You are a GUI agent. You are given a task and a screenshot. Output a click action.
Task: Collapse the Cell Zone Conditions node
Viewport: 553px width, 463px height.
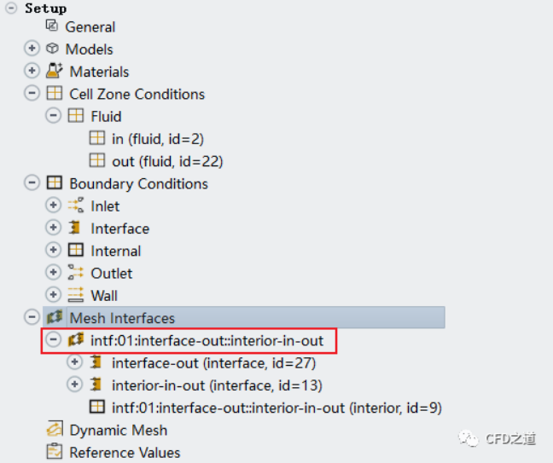pyautogui.click(x=32, y=94)
